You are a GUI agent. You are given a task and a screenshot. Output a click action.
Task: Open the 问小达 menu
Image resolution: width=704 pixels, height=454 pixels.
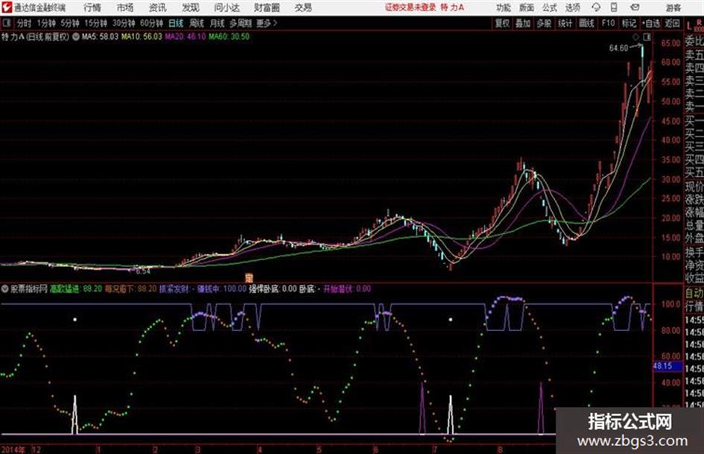pos(226,7)
